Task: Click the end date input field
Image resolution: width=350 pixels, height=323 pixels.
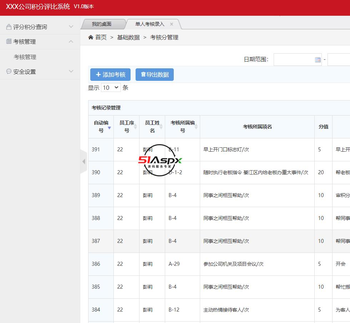Action: tap(339, 59)
